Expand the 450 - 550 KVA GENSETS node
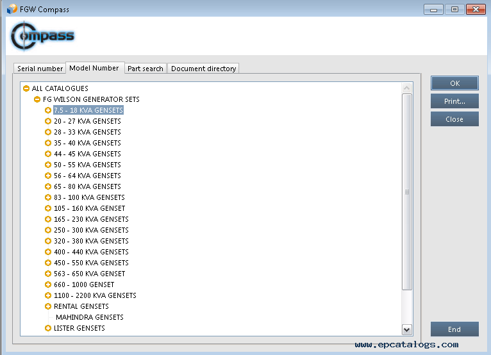The image size is (491, 355). pyautogui.click(x=48, y=263)
